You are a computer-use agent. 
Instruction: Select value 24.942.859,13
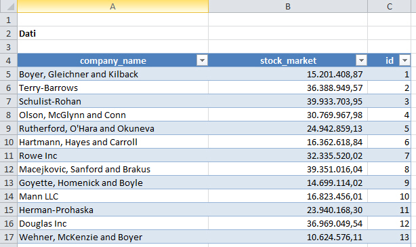click(288, 128)
